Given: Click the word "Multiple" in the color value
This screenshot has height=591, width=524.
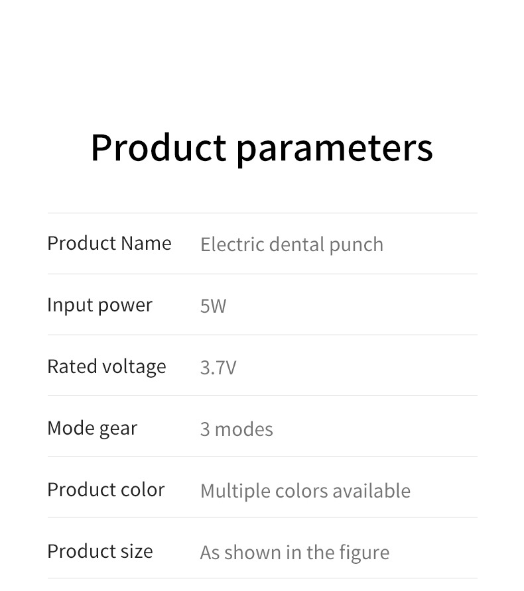Looking at the screenshot, I should (229, 491).
